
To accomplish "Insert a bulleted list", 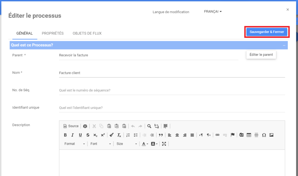I will click(x=136, y=135).
